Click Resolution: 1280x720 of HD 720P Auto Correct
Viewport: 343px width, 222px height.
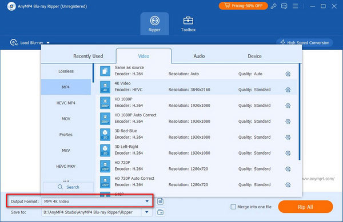pyautogui.click(x=188, y=185)
